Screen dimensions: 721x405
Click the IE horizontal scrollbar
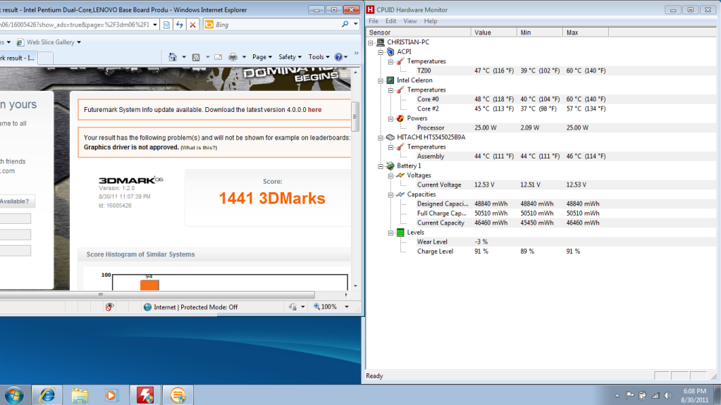(157, 294)
